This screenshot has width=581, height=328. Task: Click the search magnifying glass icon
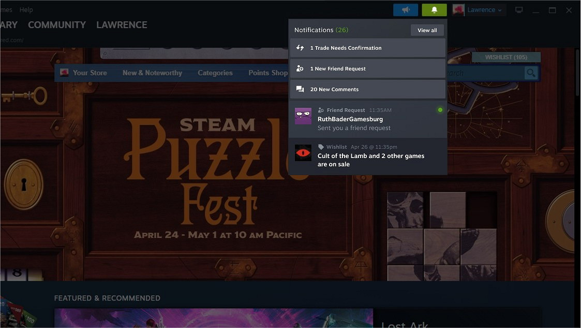pos(530,73)
